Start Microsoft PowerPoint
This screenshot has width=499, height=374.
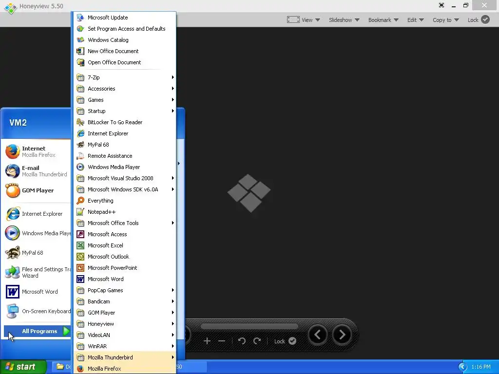(125, 268)
